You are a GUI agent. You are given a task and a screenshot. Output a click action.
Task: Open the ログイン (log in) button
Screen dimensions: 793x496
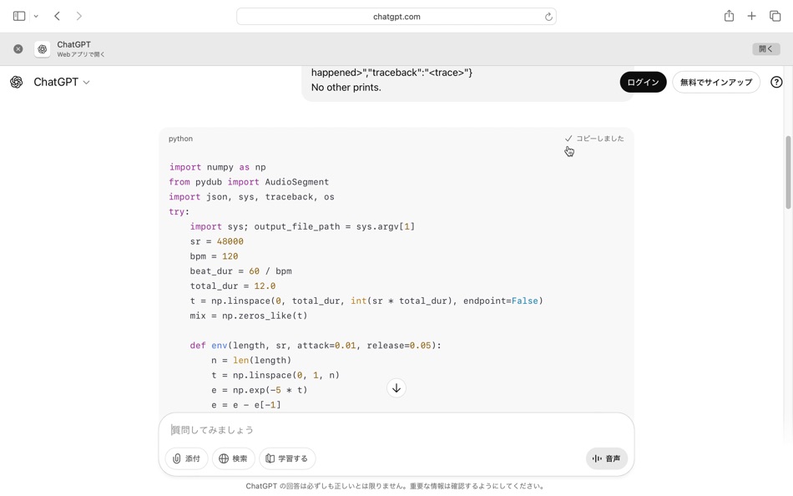(642, 82)
